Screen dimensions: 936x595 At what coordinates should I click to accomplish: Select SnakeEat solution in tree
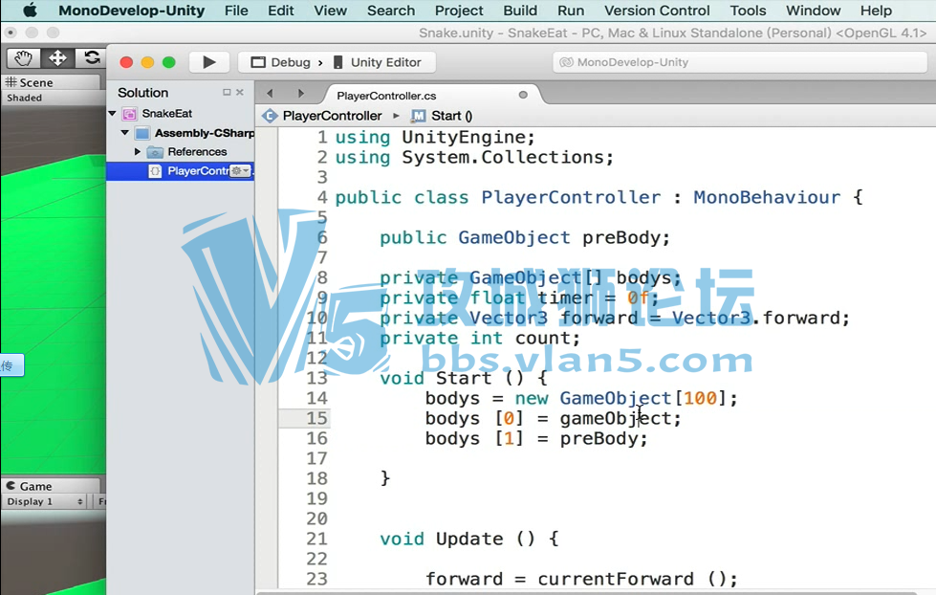(x=167, y=113)
